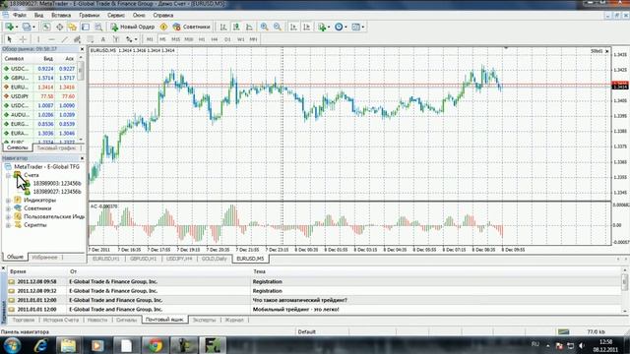Close the Market Watch panel
The width and height of the screenshot is (630, 354).
(82, 49)
